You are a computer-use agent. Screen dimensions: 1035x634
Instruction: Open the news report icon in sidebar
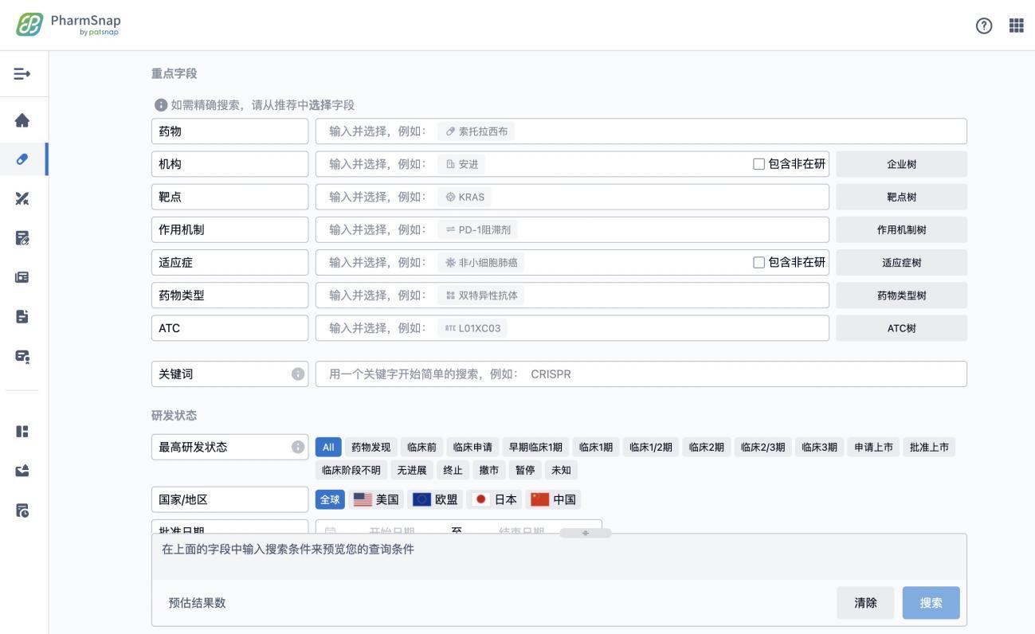point(23,276)
